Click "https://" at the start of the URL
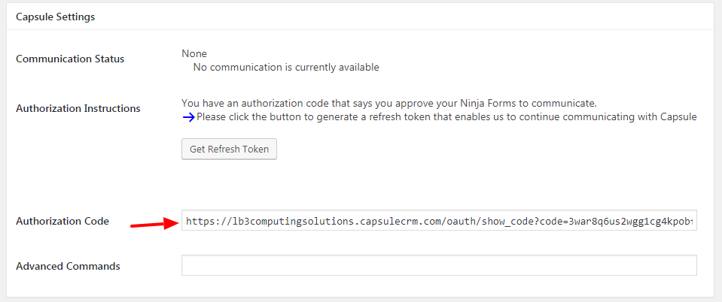This screenshot has height=302, width=722. (206, 222)
